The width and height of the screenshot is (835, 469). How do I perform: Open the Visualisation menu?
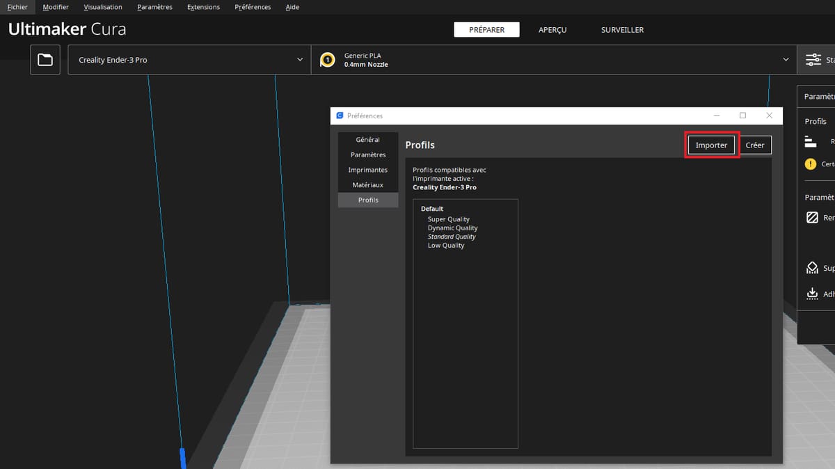coord(103,7)
